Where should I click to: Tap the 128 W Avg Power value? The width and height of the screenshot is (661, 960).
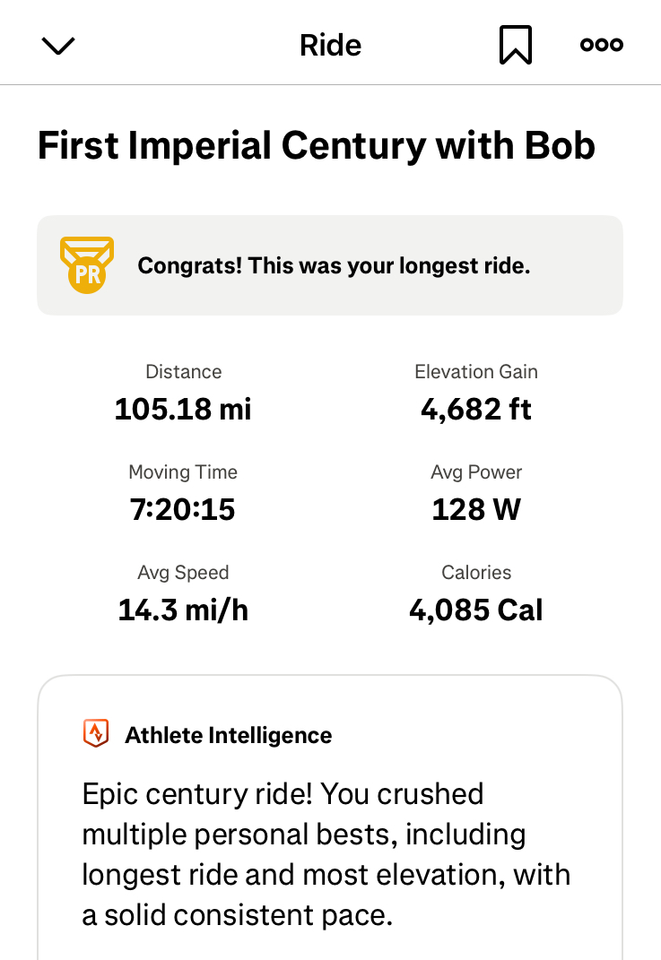point(476,510)
